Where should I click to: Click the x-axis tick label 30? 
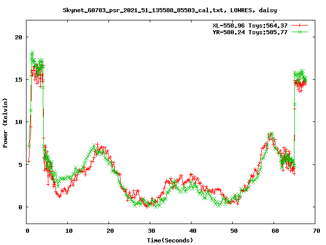pos(151,231)
